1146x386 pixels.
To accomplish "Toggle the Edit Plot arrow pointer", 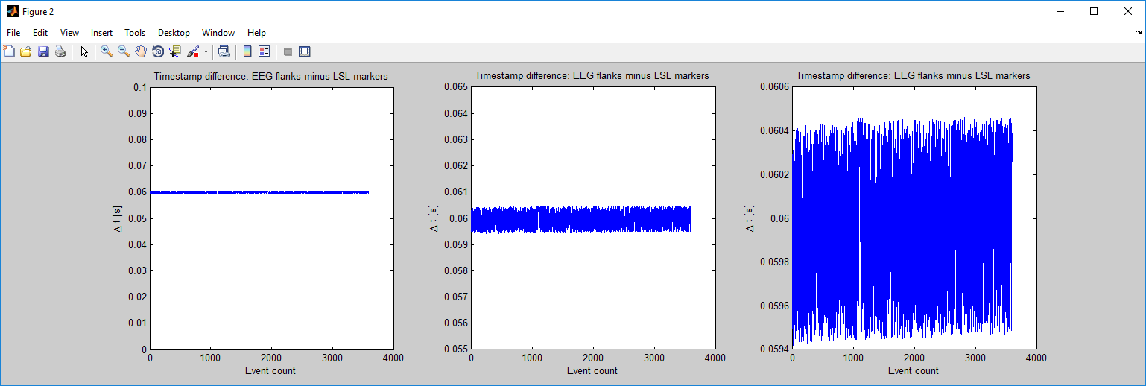I will tap(84, 51).
